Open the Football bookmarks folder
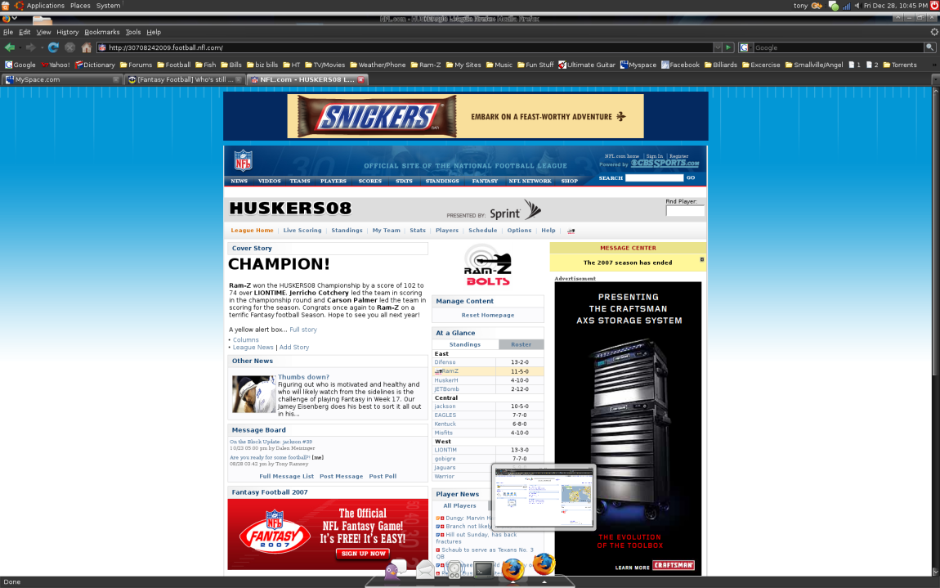The height and width of the screenshot is (588, 940). point(174,65)
